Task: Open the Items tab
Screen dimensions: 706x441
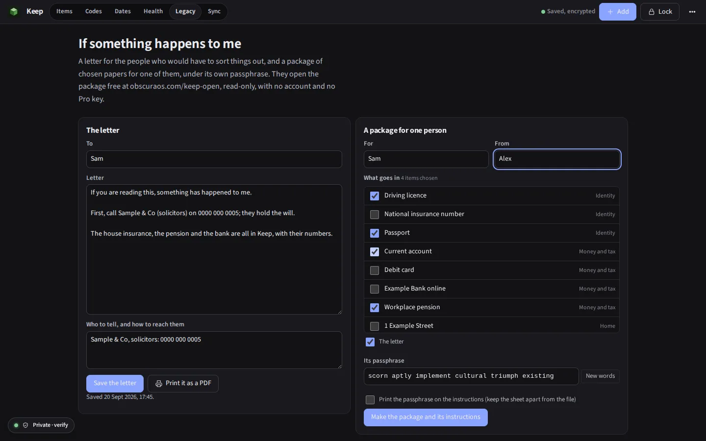Action: click(x=64, y=11)
